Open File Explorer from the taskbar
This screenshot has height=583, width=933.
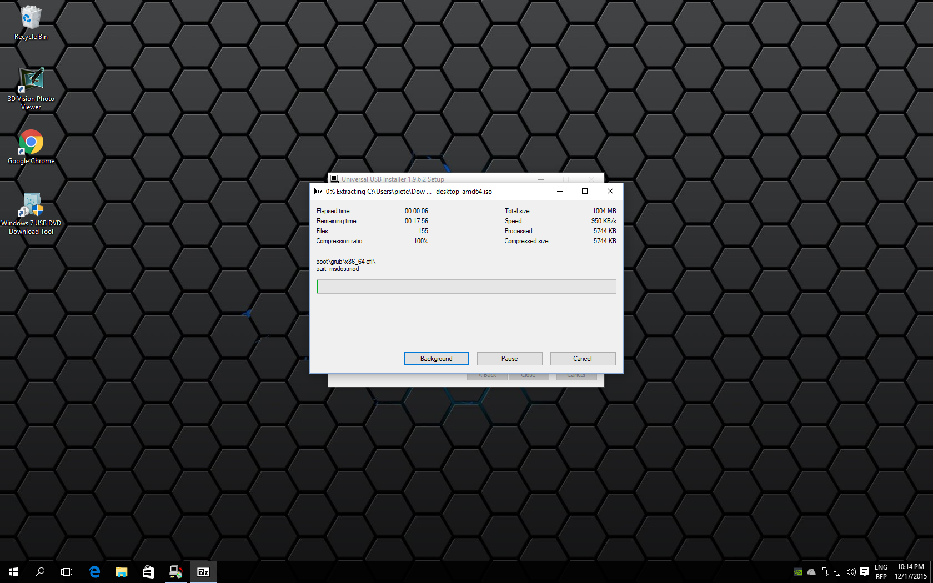click(121, 572)
